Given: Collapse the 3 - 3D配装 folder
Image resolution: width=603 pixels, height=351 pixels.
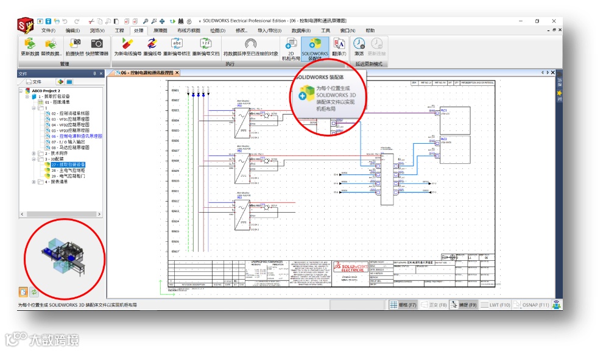Looking at the screenshot, I should point(34,159).
